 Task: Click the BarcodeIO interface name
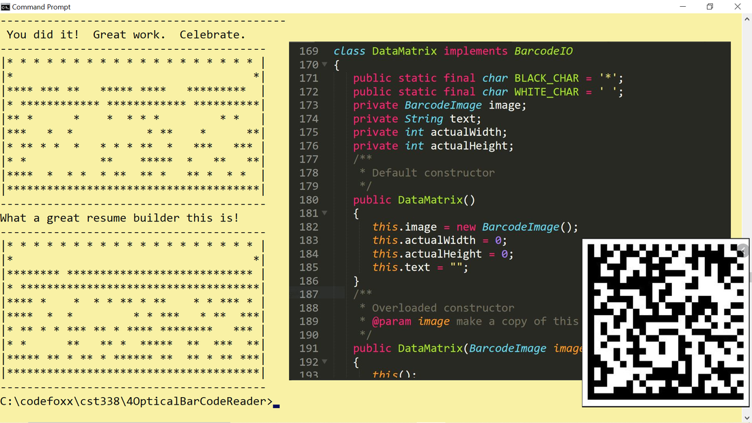point(543,51)
